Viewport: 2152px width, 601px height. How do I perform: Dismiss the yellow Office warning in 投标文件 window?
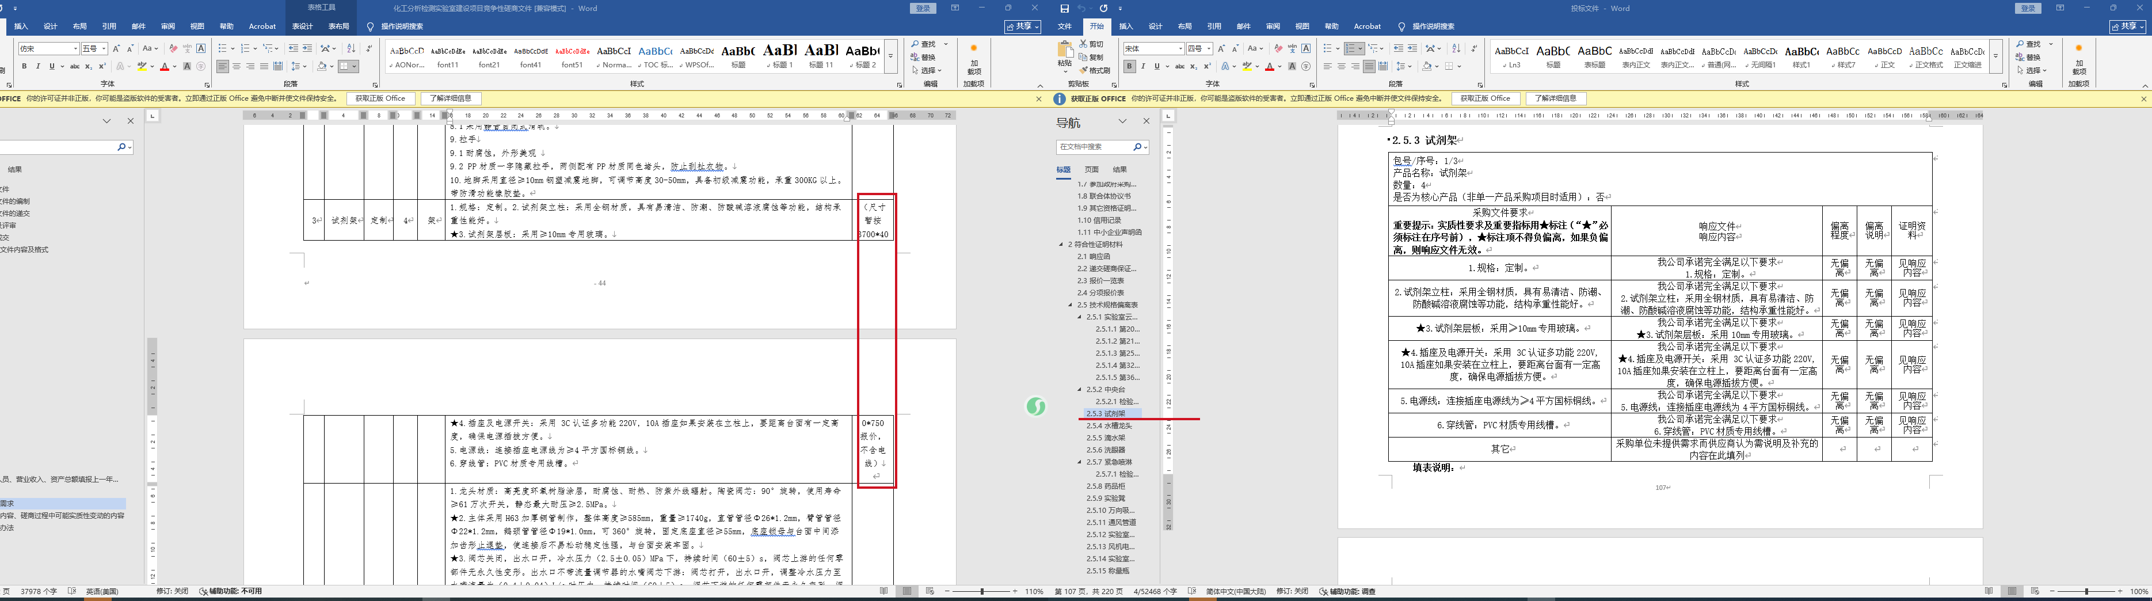(x=2143, y=98)
